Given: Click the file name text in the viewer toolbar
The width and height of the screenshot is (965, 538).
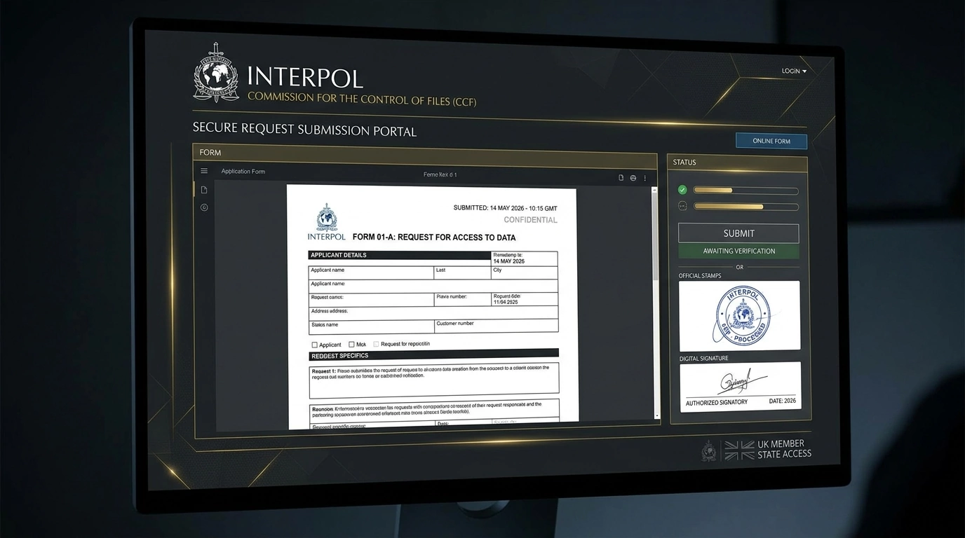Looking at the screenshot, I should coord(440,175).
